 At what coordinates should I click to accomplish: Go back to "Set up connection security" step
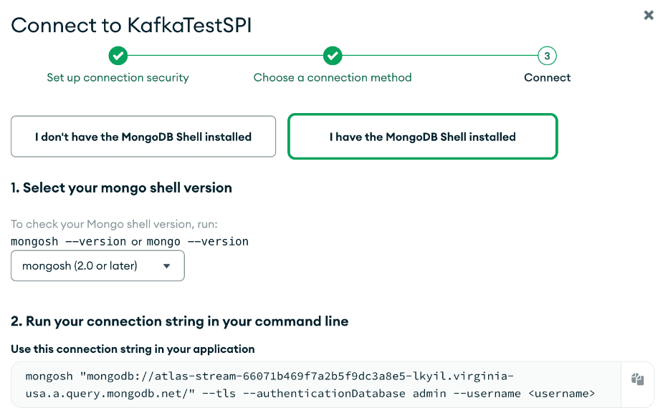(118, 77)
